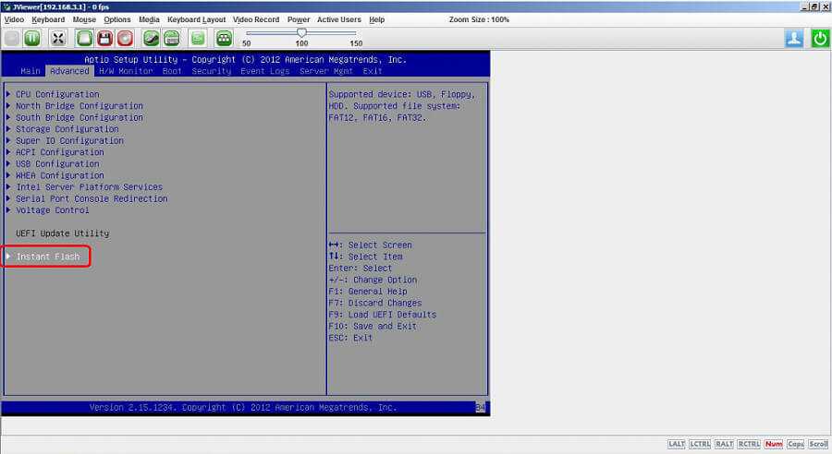Open the Keyboard Layout menu

(196, 19)
